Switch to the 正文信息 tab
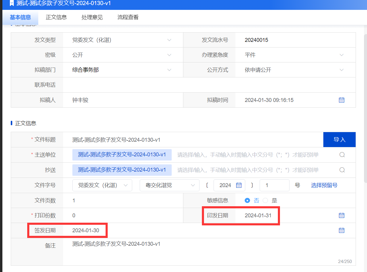This screenshot has width=367, height=272. point(56,17)
